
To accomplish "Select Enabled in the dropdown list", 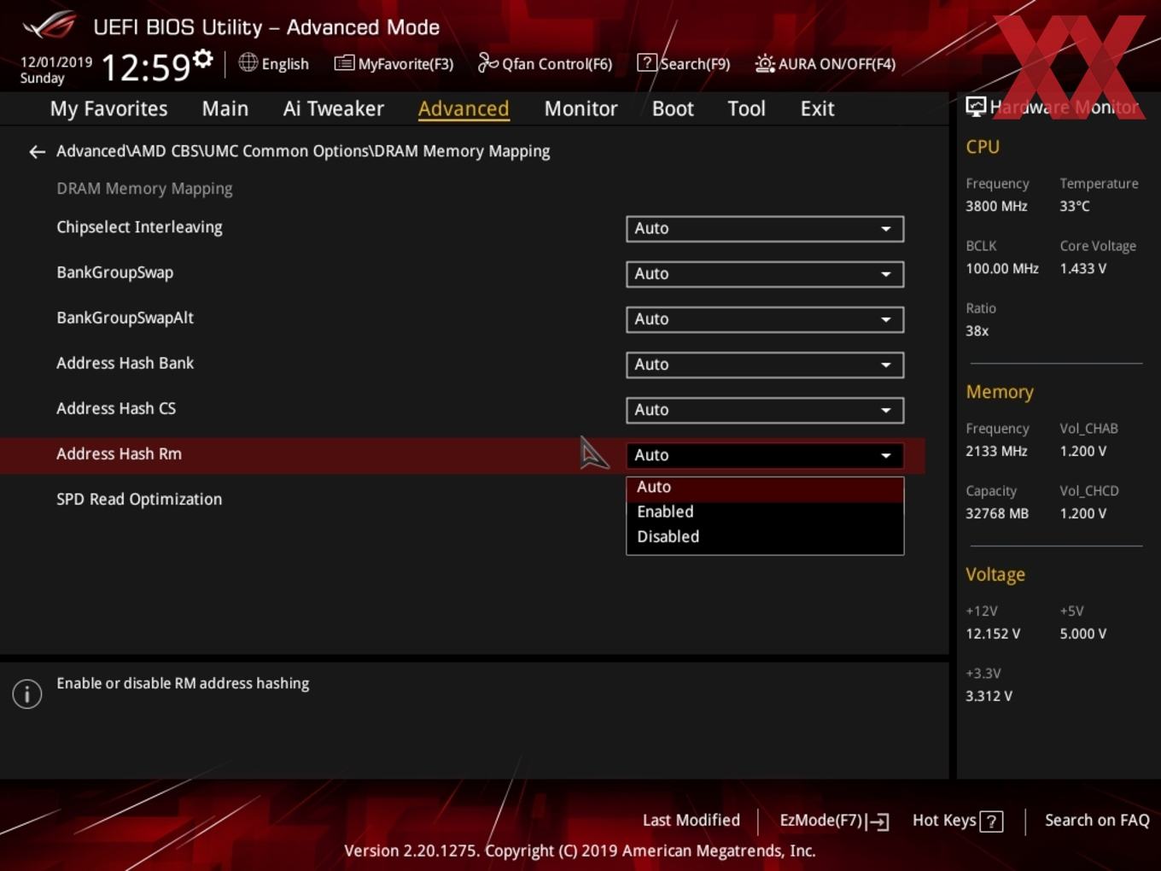I will point(765,511).
